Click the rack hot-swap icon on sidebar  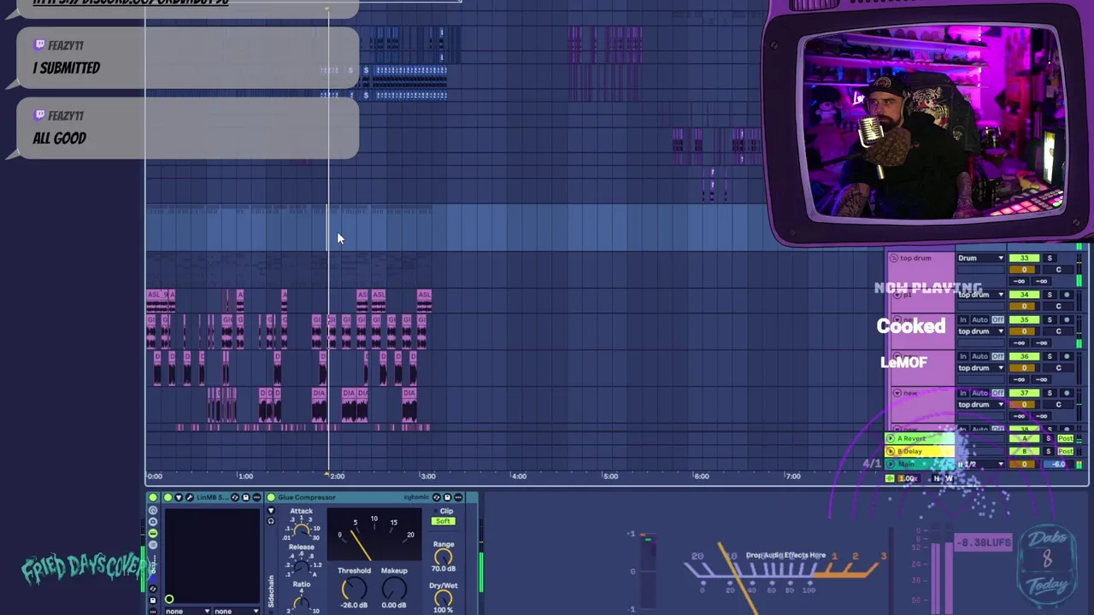coord(153,589)
